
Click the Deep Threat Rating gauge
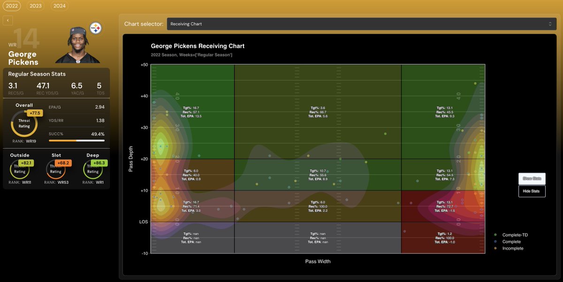pos(93,169)
